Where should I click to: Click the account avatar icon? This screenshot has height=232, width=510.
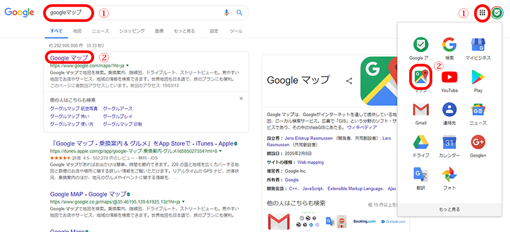pos(497,13)
